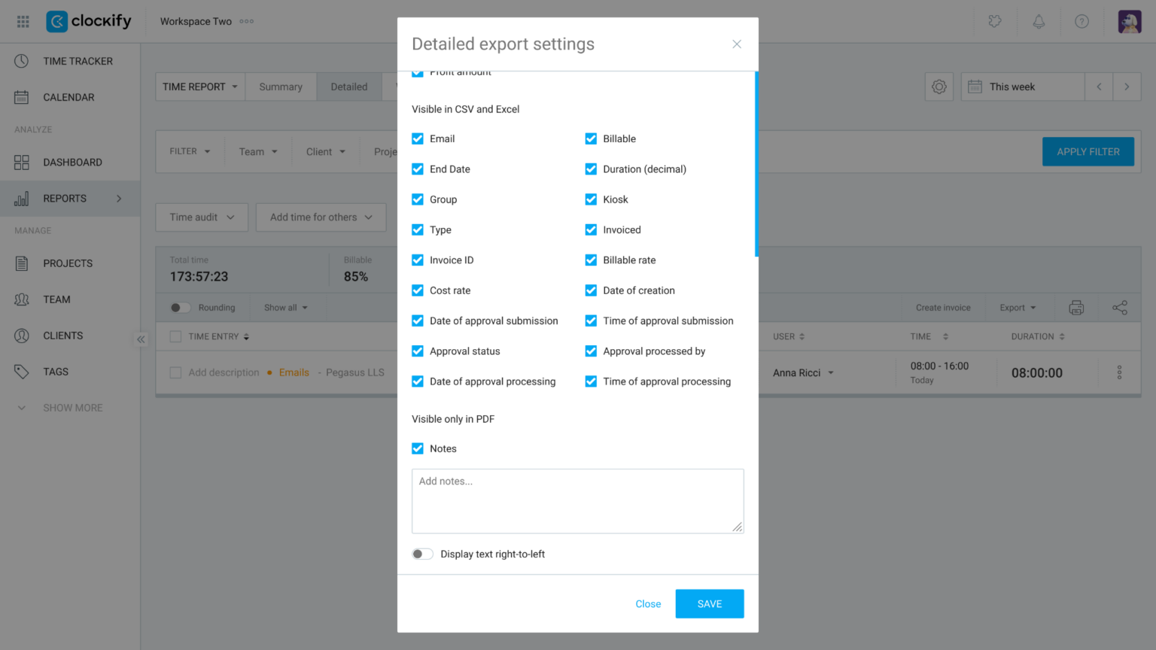Open the notifications bell
The image size is (1156, 650).
(x=1039, y=22)
